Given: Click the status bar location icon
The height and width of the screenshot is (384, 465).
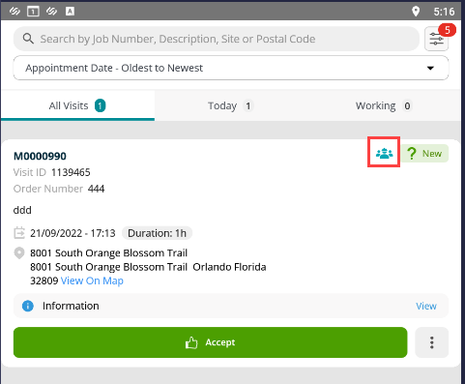Looking at the screenshot, I should [416, 12].
